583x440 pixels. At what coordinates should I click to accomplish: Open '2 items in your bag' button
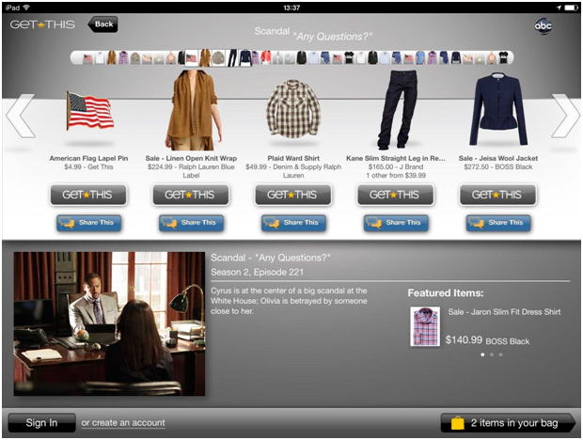pyautogui.click(x=508, y=423)
